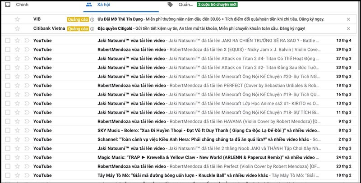Switch to the Chính inbox tab
361x183 pixels.
tap(21, 5)
